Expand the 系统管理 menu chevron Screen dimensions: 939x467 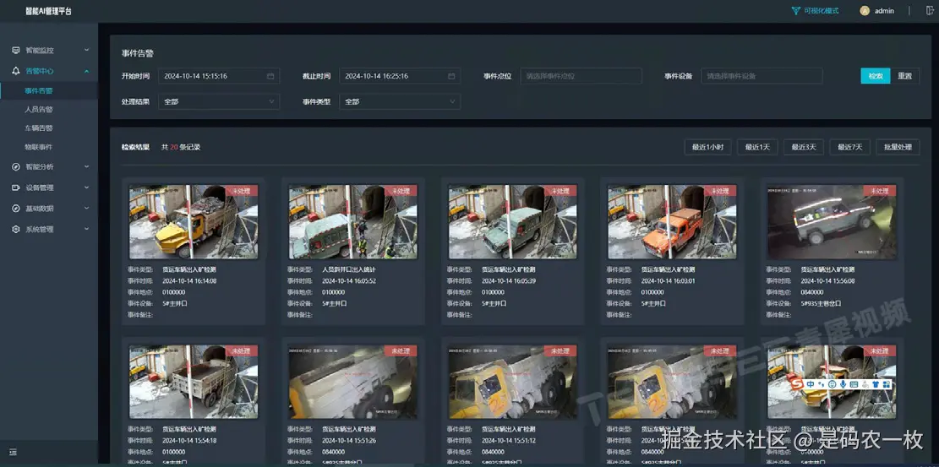point(87,230)
